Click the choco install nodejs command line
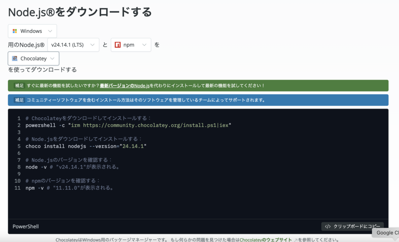The width and height of the screenshot is (399, 242). click(86, 146)
